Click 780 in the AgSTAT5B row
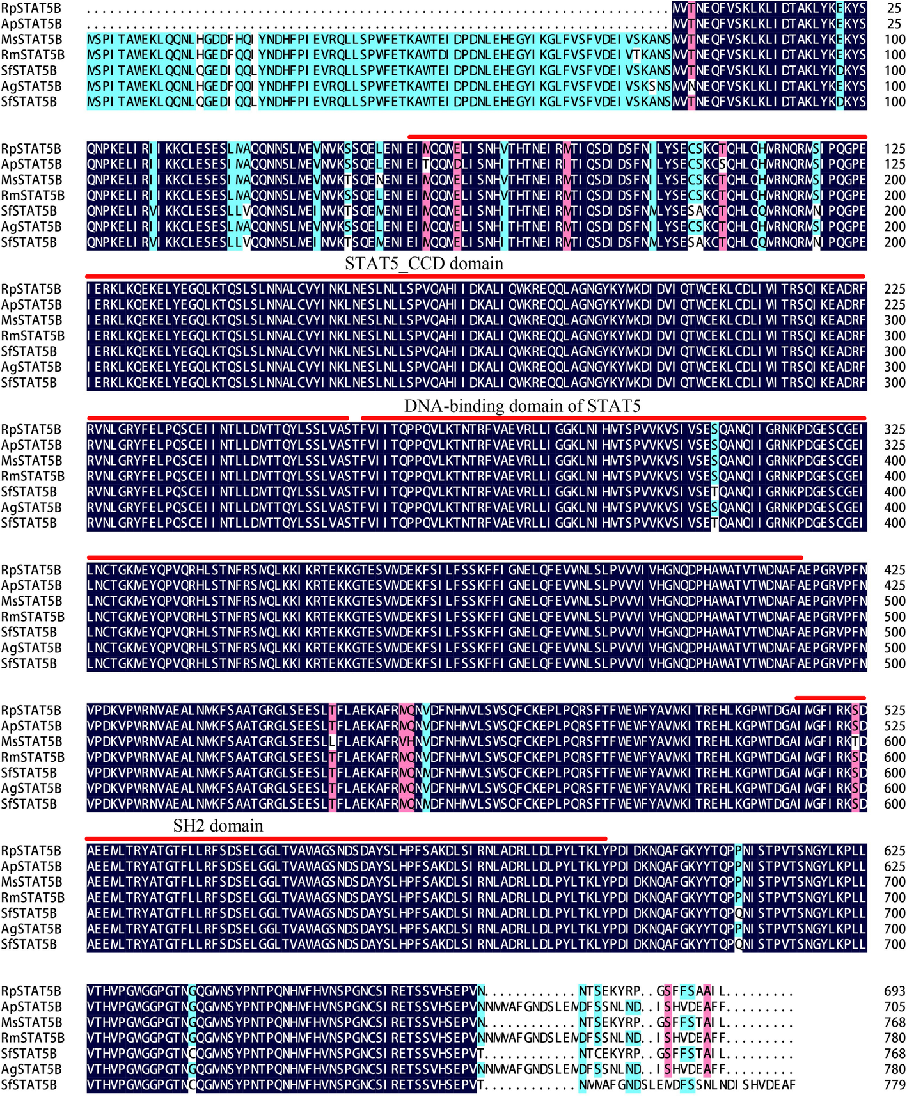Screen dimensions: 907x1097 tap(895, 1069)
